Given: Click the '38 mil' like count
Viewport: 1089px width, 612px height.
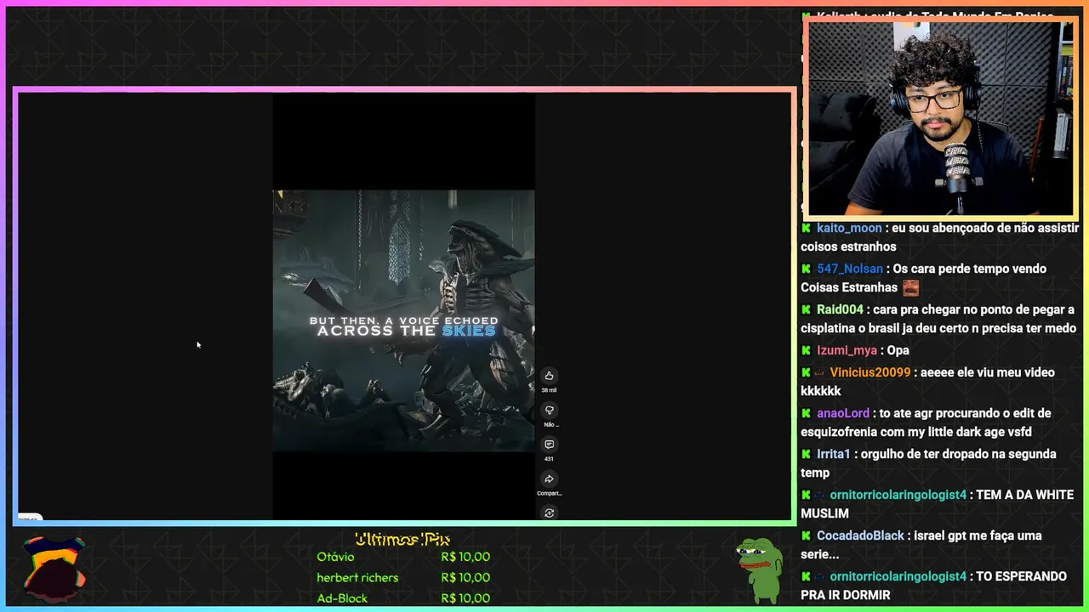Looking at the screenshot, I should click(x=549, y=390).
